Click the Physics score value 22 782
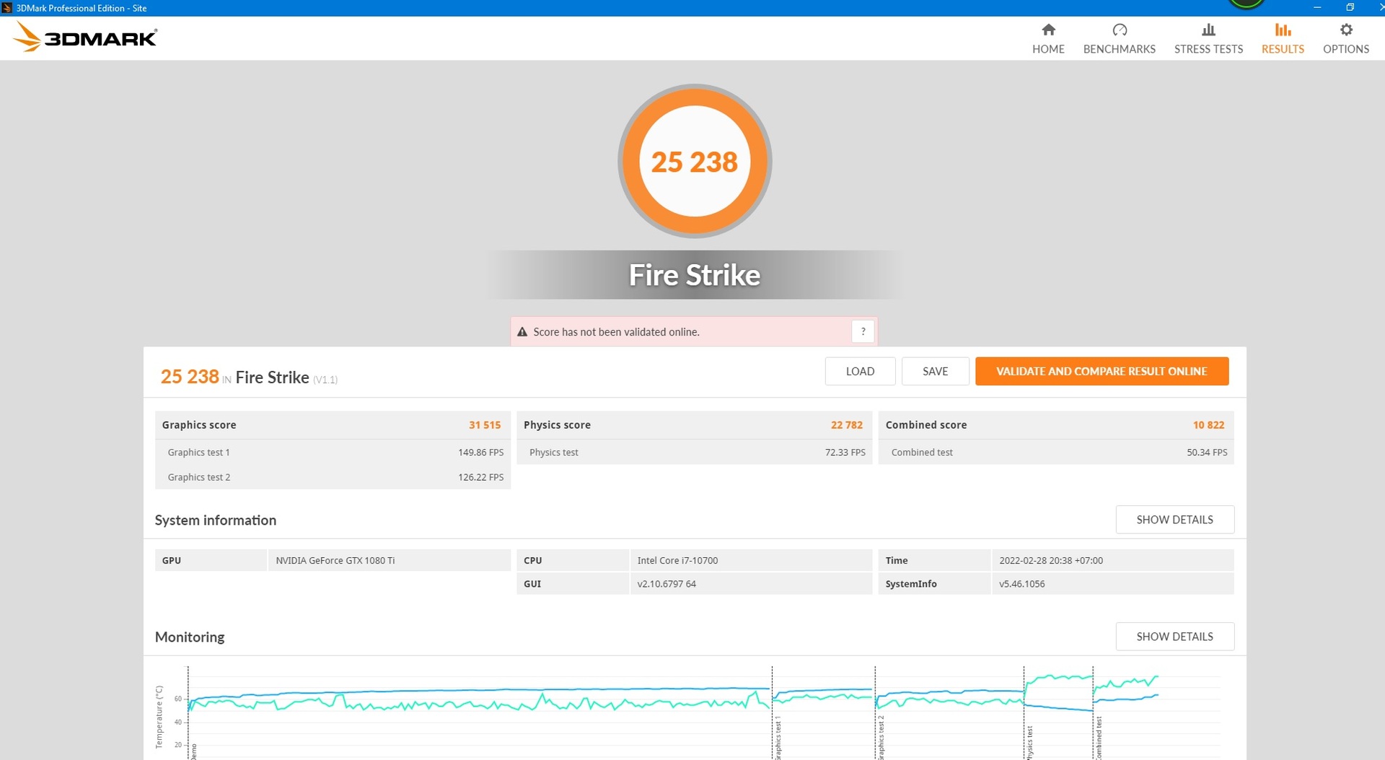The height and width of the screenshot is (760, 1385). (846, 425)
